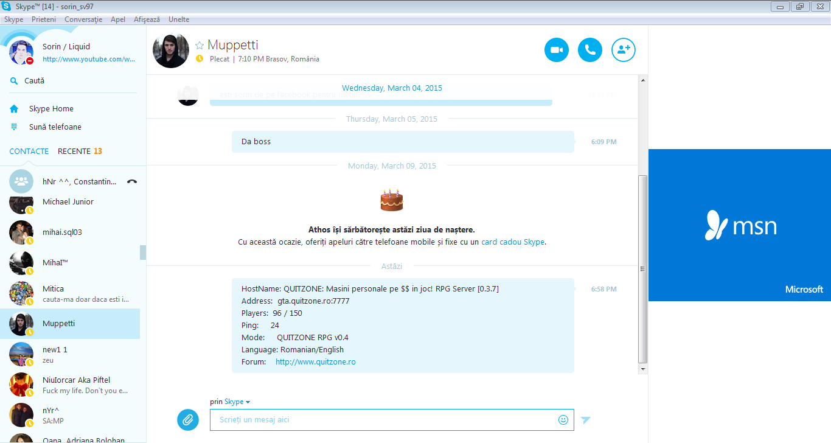Click the 'Sorin / Liquid' profile name
The width and height of the screenshot is (831, 443).
click(66, 47)
